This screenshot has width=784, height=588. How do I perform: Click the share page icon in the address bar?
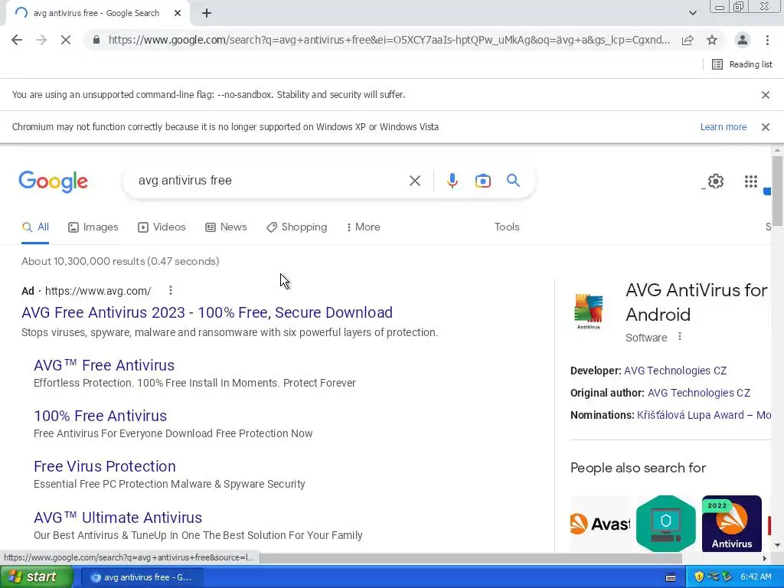[x=688, y=40]
